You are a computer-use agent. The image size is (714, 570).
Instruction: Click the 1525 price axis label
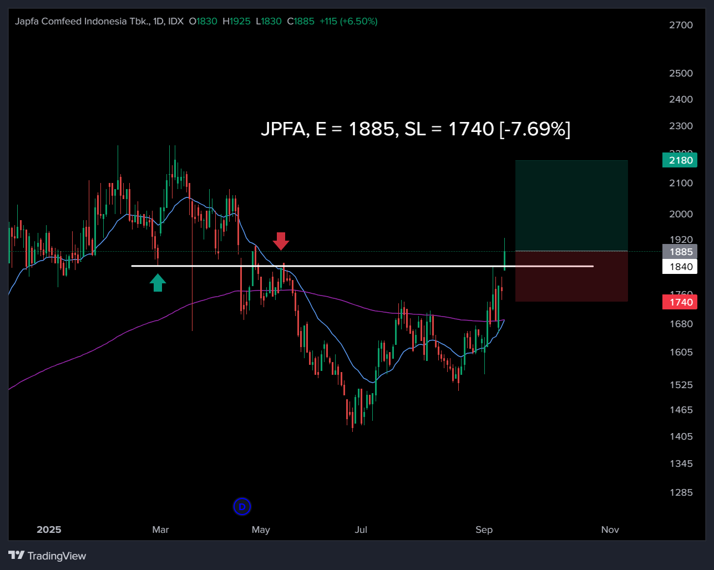(x=681, y=385)
